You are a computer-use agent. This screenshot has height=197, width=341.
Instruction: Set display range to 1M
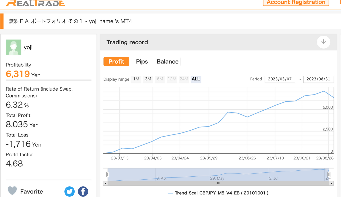tap(136, 79)
